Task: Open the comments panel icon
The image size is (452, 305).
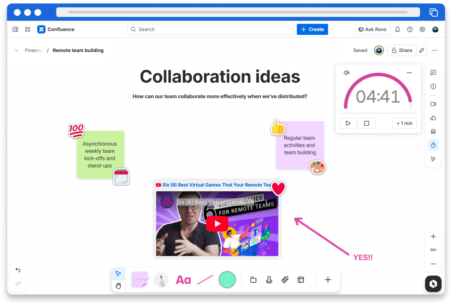Action: click(x=433, y=73)
